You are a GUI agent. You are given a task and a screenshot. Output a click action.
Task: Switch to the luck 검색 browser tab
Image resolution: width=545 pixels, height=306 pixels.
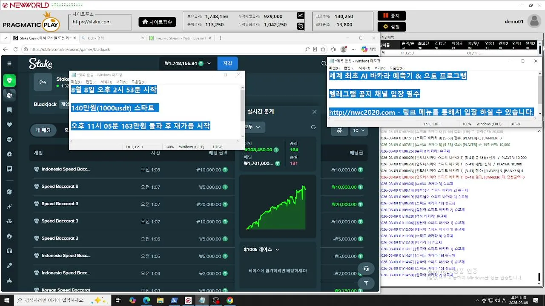click(112, 38)
